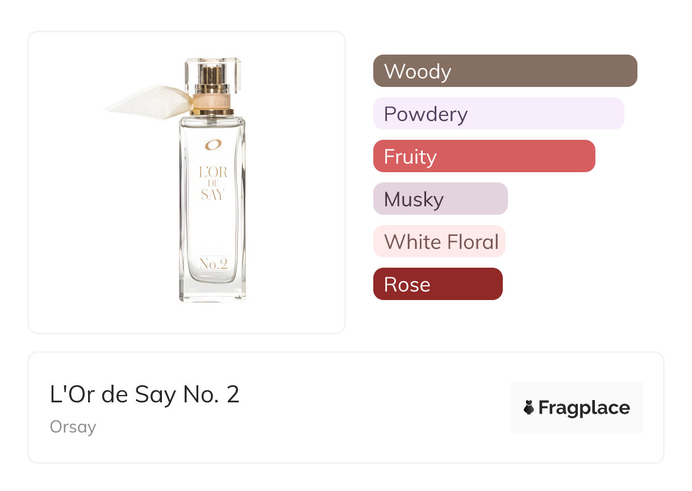Screen dimensions: 692x491
Task: Choose the Musky accord bar
Action: tap(440, 199)
